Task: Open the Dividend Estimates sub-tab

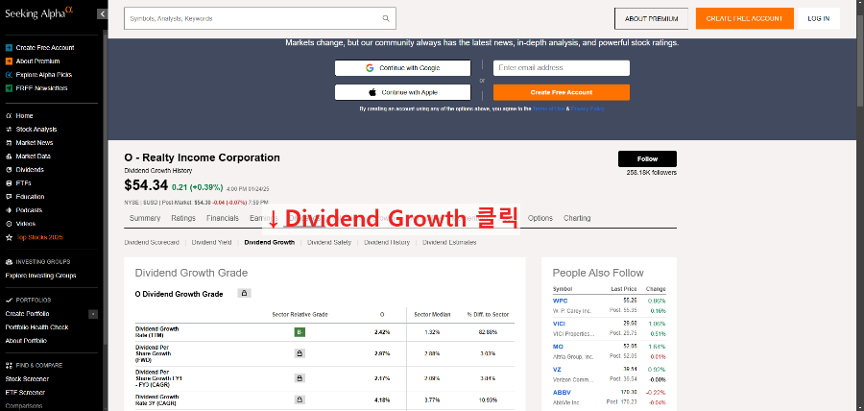Action: pos(449,242)
